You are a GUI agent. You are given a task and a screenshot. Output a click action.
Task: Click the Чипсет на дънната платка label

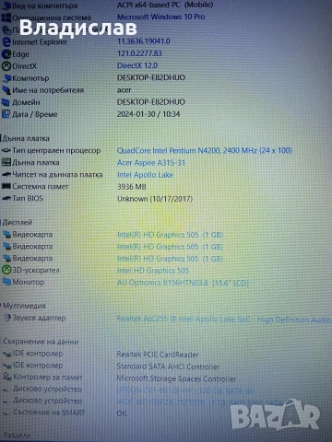(x=57, y=175)
